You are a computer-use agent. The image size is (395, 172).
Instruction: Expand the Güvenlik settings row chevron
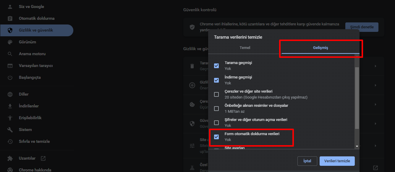coord(375,123)
